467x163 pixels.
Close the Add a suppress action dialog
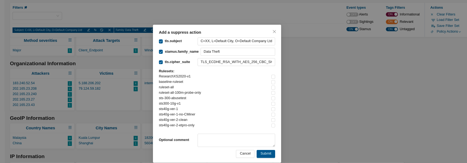pyautogui.click(x=274, y=32)
